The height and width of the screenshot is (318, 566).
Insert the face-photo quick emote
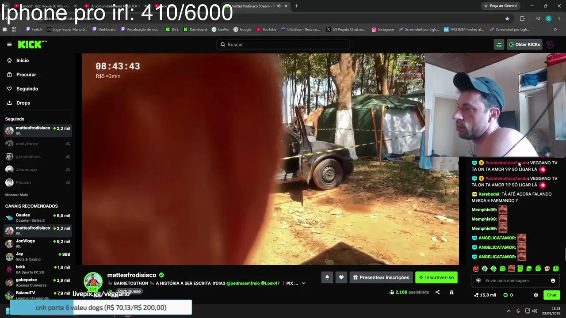pyautogui.click(x=512, y=269)
